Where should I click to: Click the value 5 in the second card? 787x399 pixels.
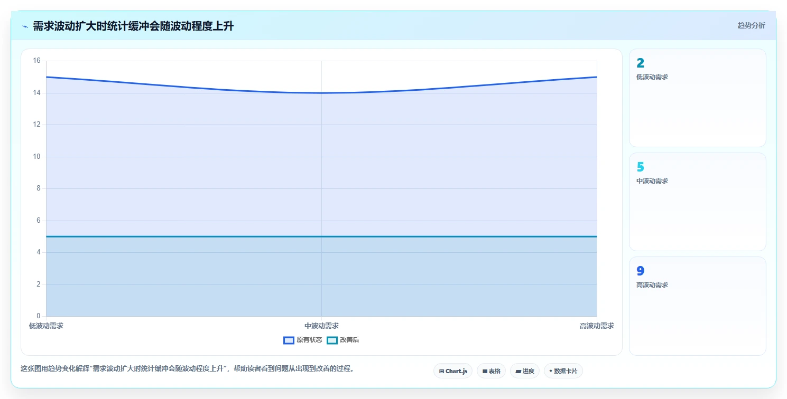coord(640,167)
